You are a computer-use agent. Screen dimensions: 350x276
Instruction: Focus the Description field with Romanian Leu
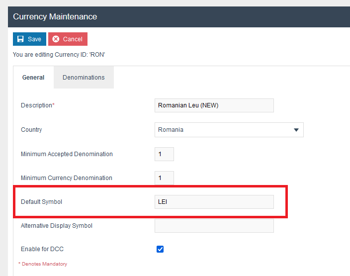coord(214,105)
